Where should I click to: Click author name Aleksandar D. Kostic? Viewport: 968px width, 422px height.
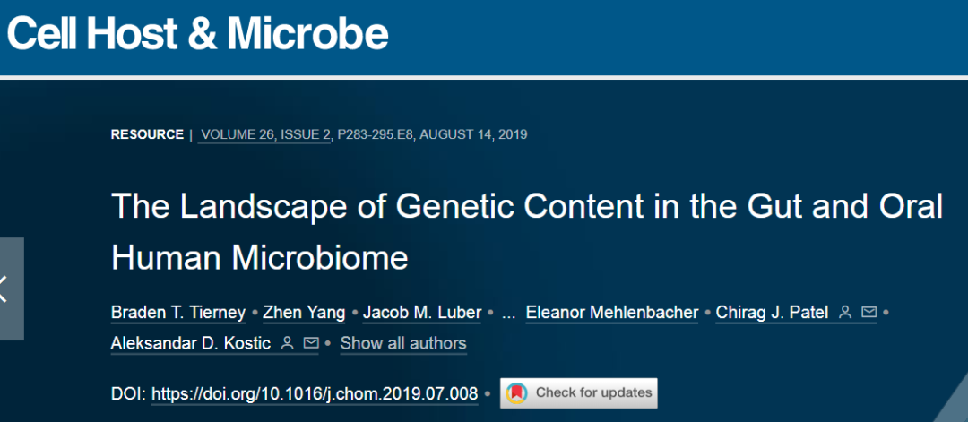point(191,343)
